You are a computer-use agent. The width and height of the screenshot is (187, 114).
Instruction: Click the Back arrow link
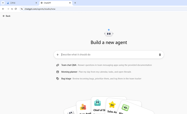7,16
